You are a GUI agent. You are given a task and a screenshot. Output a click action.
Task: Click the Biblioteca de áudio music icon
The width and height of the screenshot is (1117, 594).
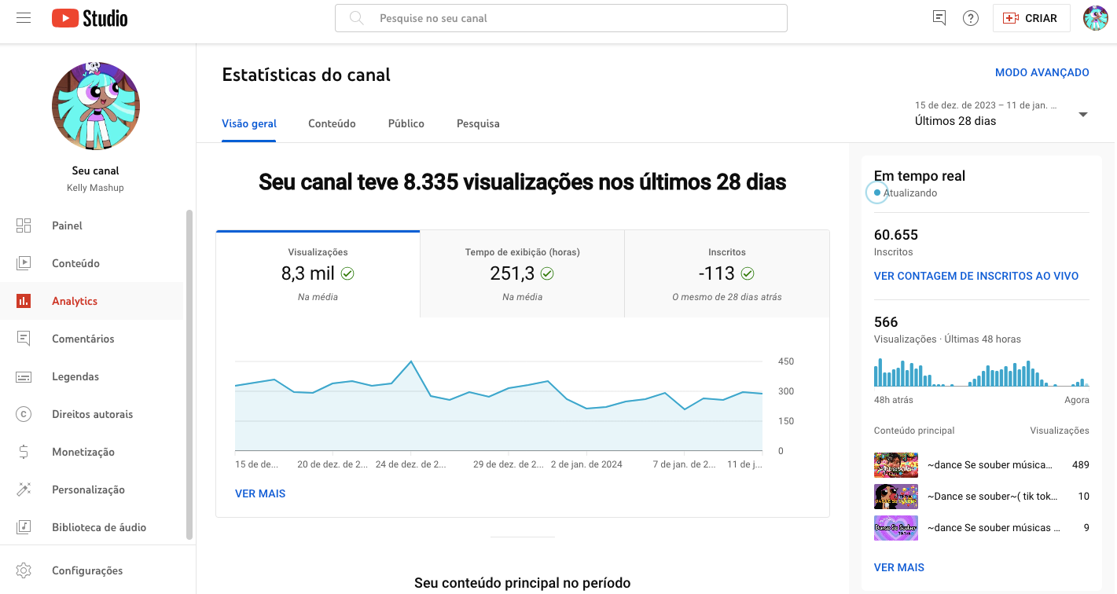click(x=24, y=527)
